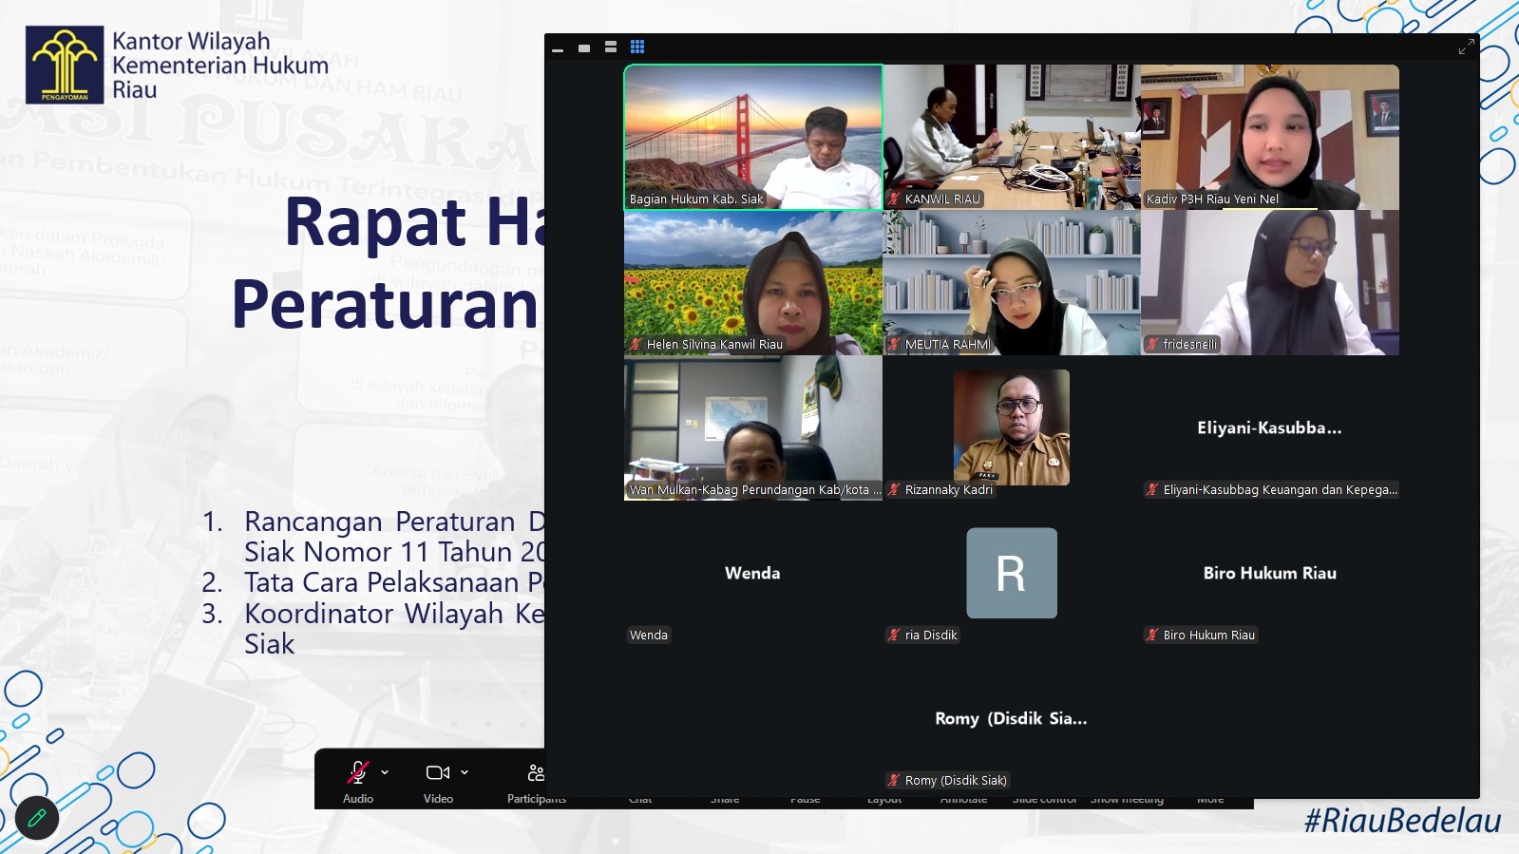
Task: Select Kadiv P3H Riau Yeni Nel video
Action: coord(1270,137)
